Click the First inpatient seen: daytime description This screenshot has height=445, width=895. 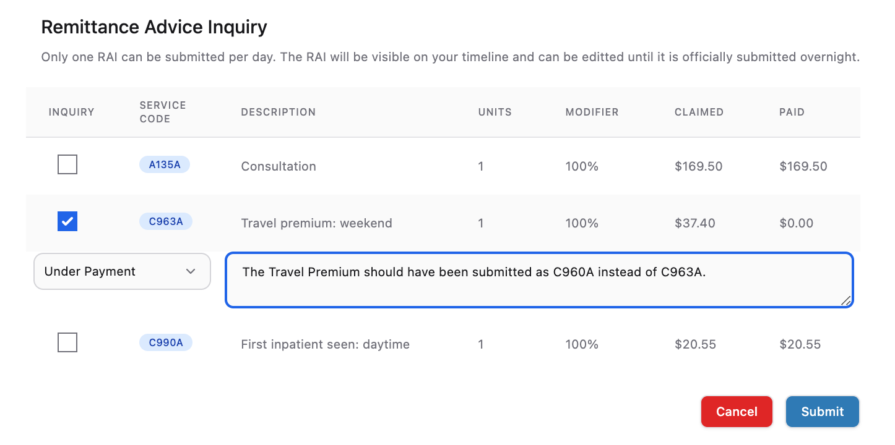tap(325, 344)
